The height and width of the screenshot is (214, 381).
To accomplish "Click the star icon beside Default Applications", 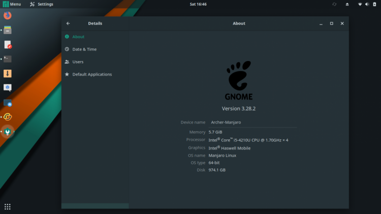I will pos(67,74).
